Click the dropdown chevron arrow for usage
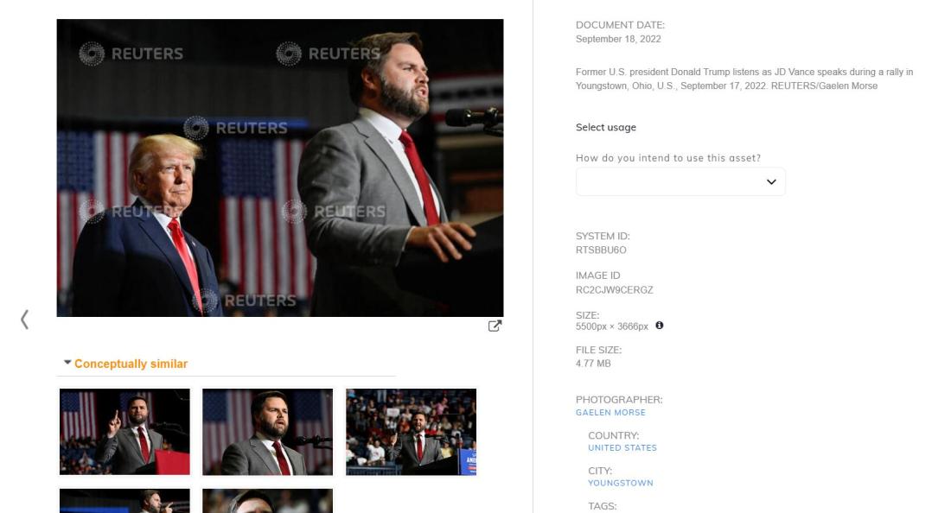Viewport: 951px width, 513px height. coord(771,181)
